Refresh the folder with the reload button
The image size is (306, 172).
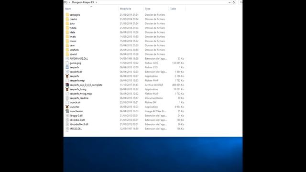click(234, 2)
